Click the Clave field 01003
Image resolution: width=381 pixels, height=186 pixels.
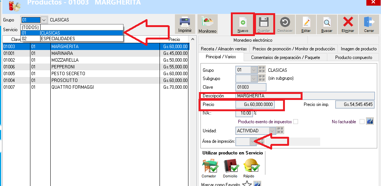[251, 87]
